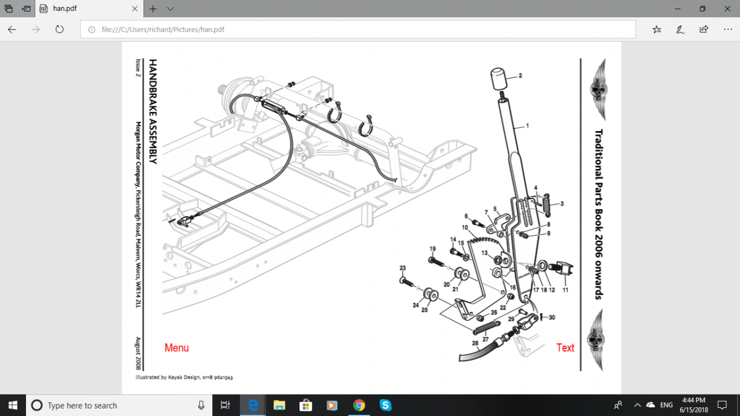
Task: Add notes to the page
Action: [680, 29]
